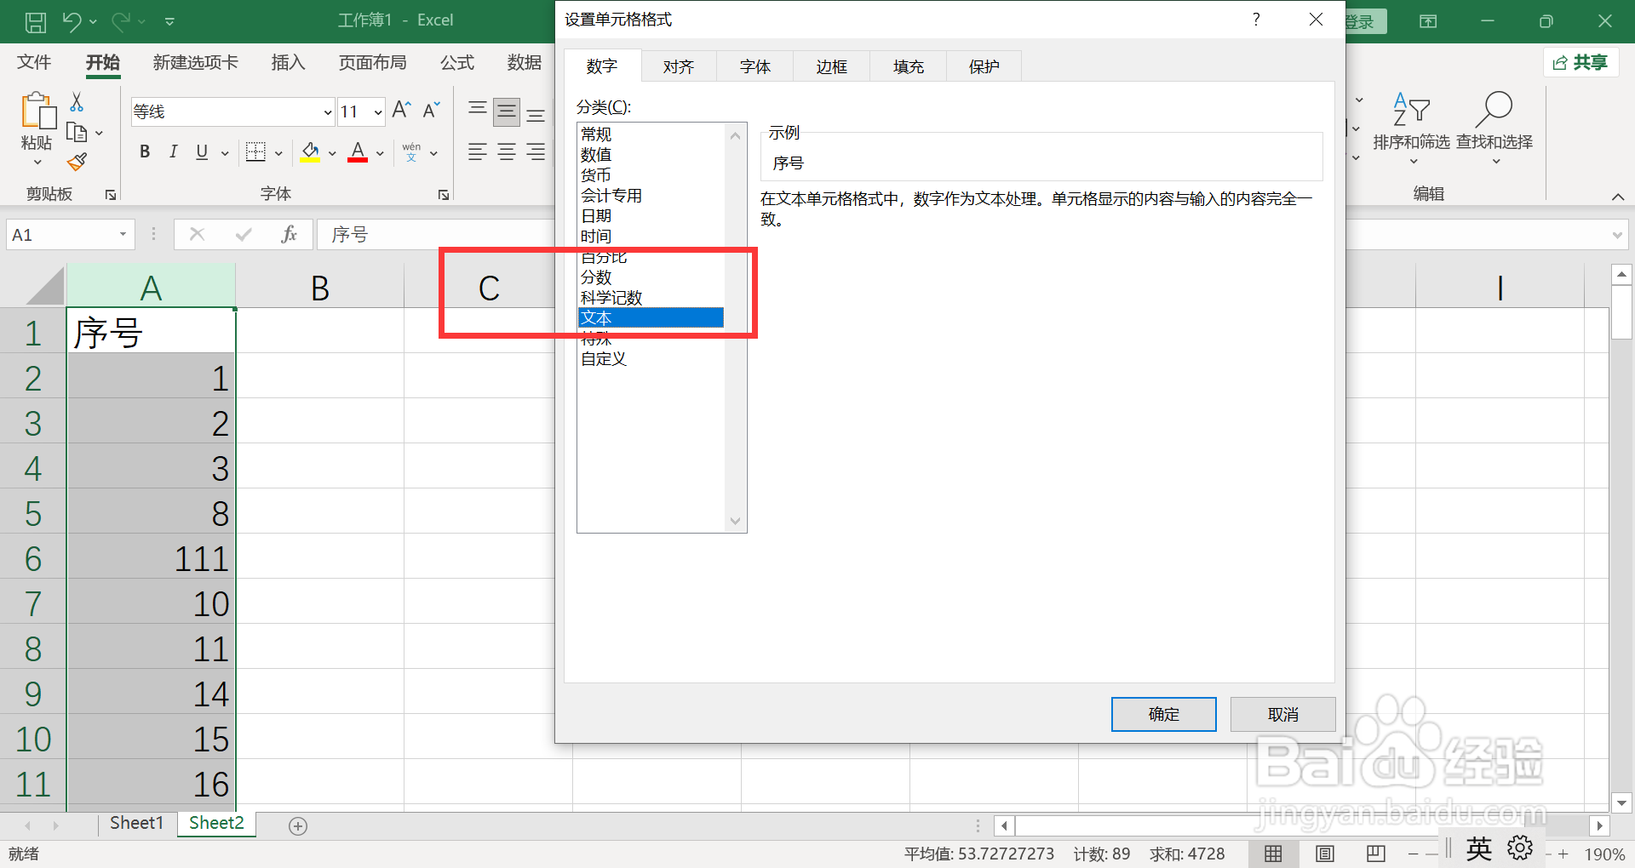Open the font name dropdown
1635x868 pixels.
tap(327, 111)
